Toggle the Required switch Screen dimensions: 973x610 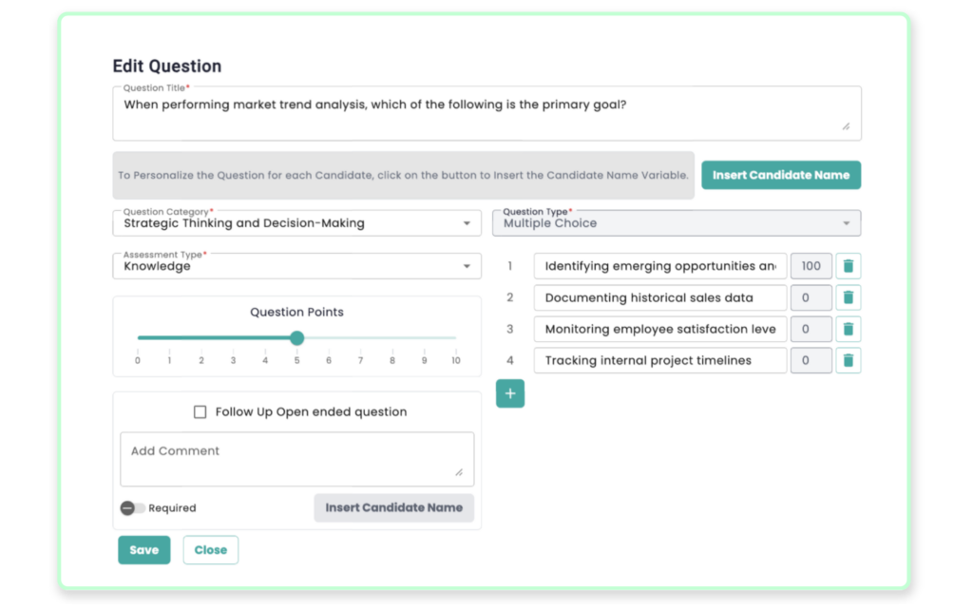point(132,508)
